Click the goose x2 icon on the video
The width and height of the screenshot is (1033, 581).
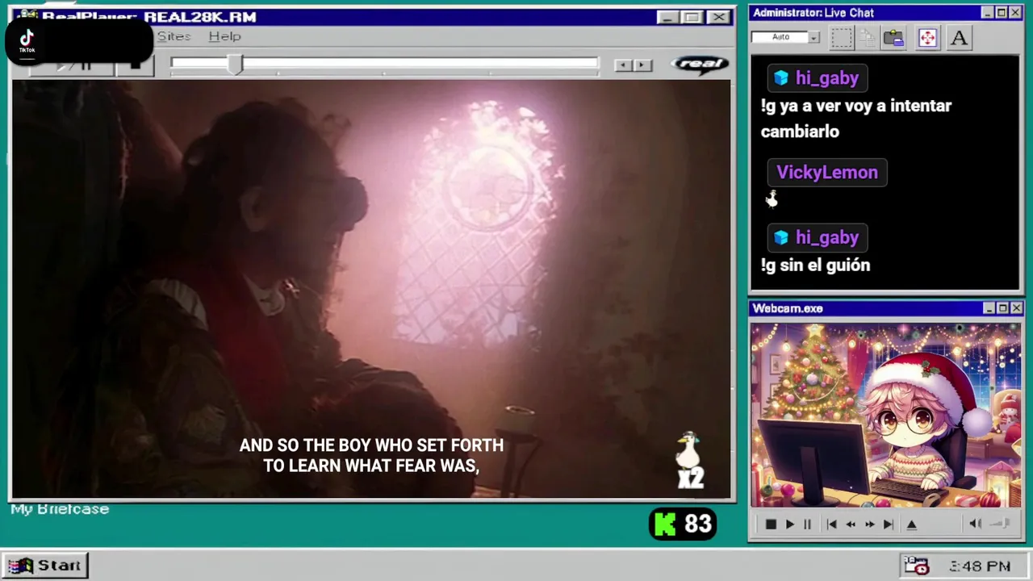pos(690,460)
